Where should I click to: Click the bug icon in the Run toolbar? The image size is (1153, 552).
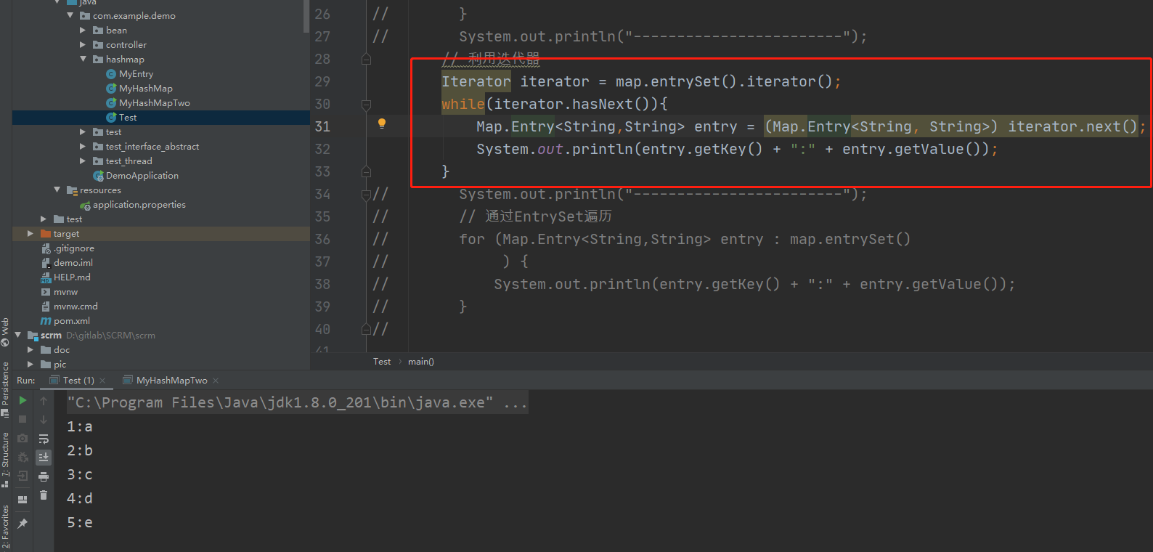tap(23, 457)
